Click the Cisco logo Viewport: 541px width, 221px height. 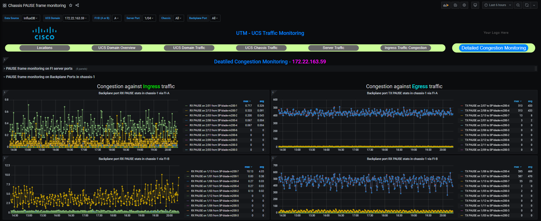tap(44, 33)
